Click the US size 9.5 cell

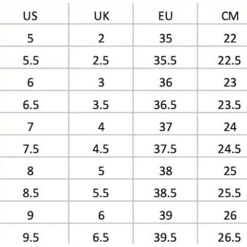click(31, 237)
